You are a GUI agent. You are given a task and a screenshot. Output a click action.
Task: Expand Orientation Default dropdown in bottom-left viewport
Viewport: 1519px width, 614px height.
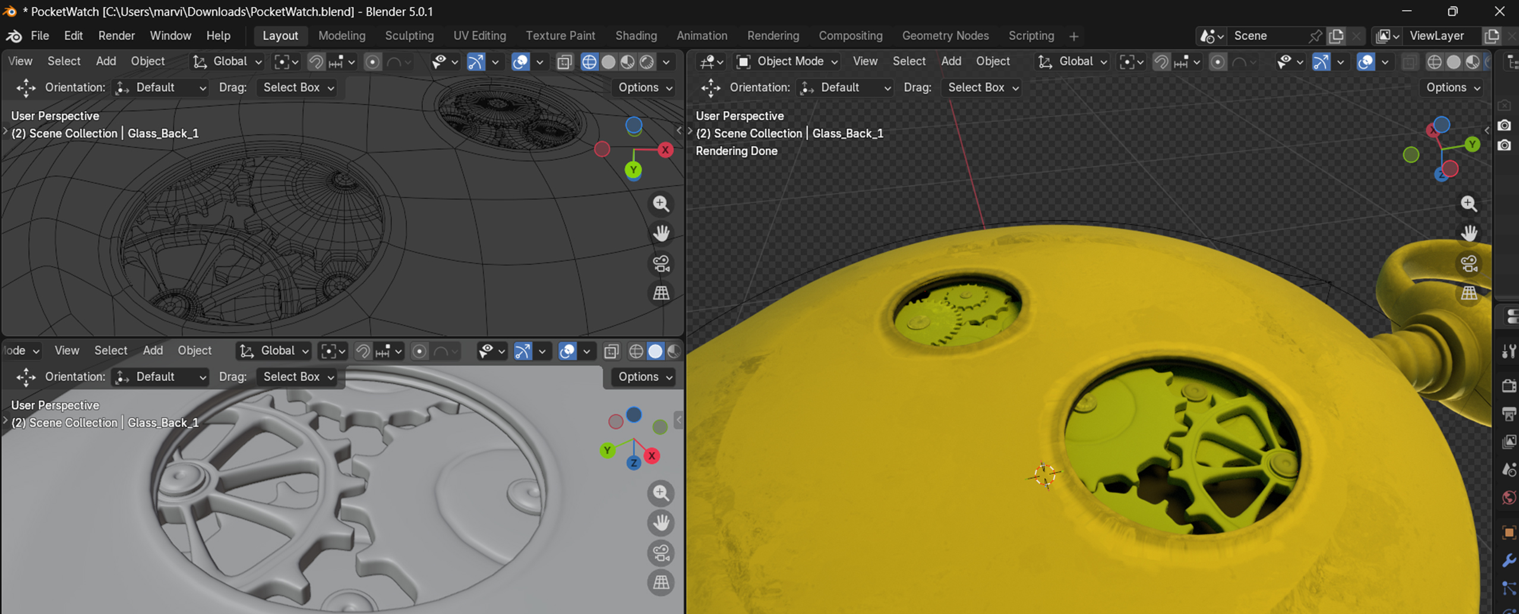pos(160,377)
